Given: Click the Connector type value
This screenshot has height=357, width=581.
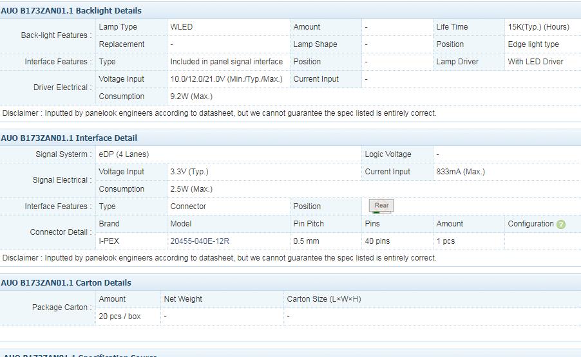Looking at the screenshot, I should pos(188,206).
